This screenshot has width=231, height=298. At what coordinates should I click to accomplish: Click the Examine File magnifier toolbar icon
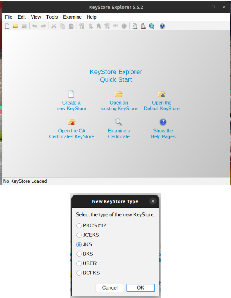click(x=135, y=26)
